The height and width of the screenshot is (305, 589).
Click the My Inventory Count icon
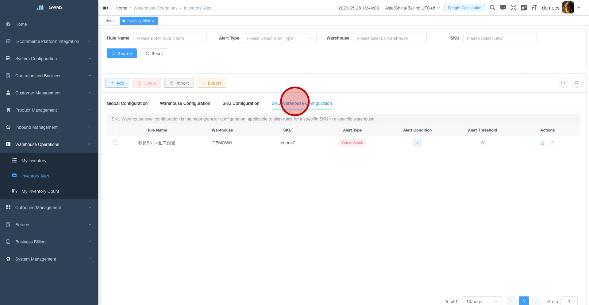tap(14, 191)
